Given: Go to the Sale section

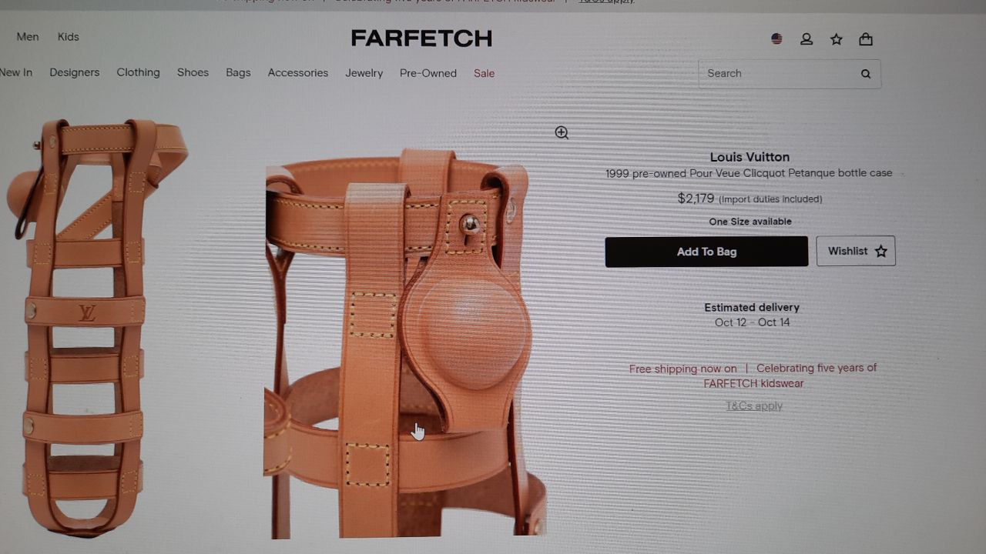Looking at the screenshot, I should (485, 73).
